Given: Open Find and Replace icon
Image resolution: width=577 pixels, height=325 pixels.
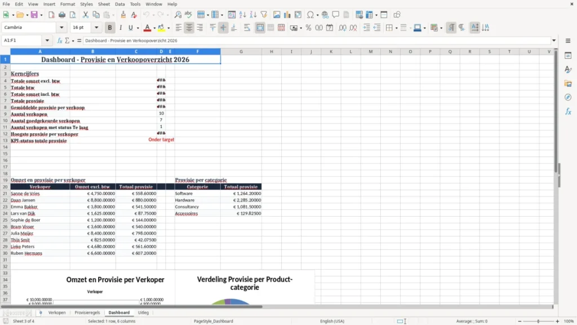Looking at the screenshot, I should [177, 15].
